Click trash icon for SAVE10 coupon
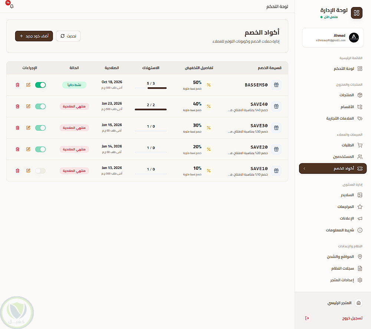Viewport: 371px width, 329px height. 17,171
